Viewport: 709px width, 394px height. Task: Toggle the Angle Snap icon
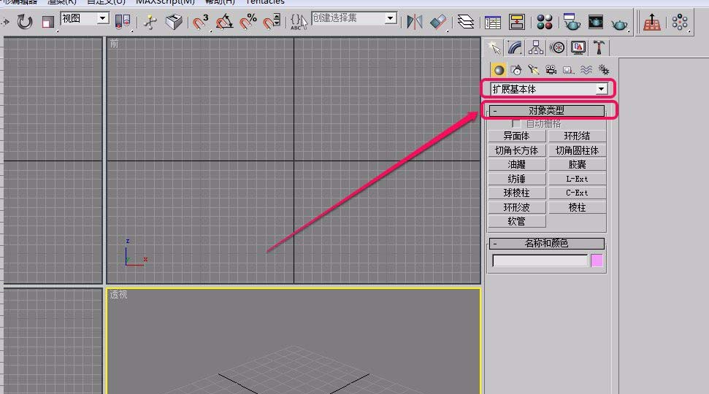224,22
